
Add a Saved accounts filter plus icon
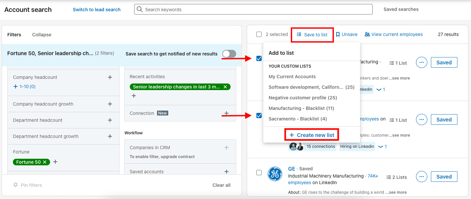point(227,172)
